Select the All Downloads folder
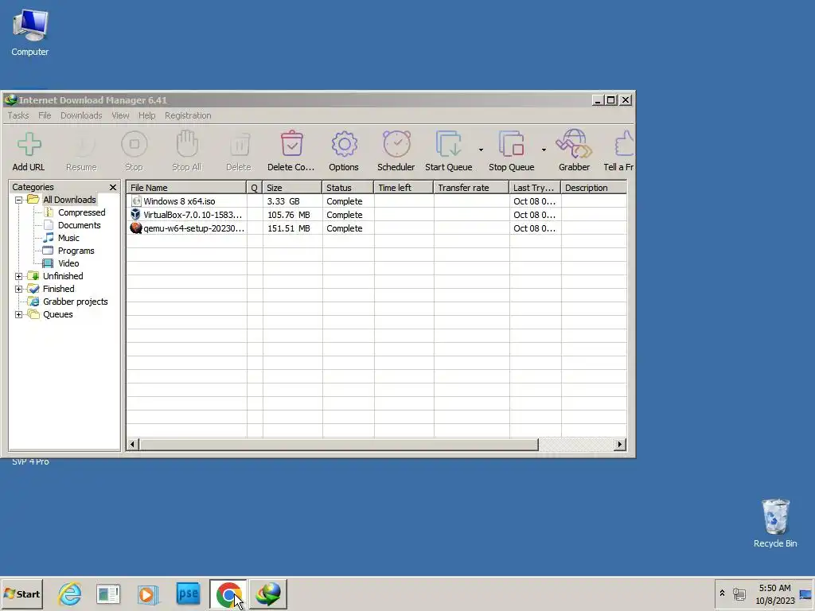 click(x=69, y=200)
